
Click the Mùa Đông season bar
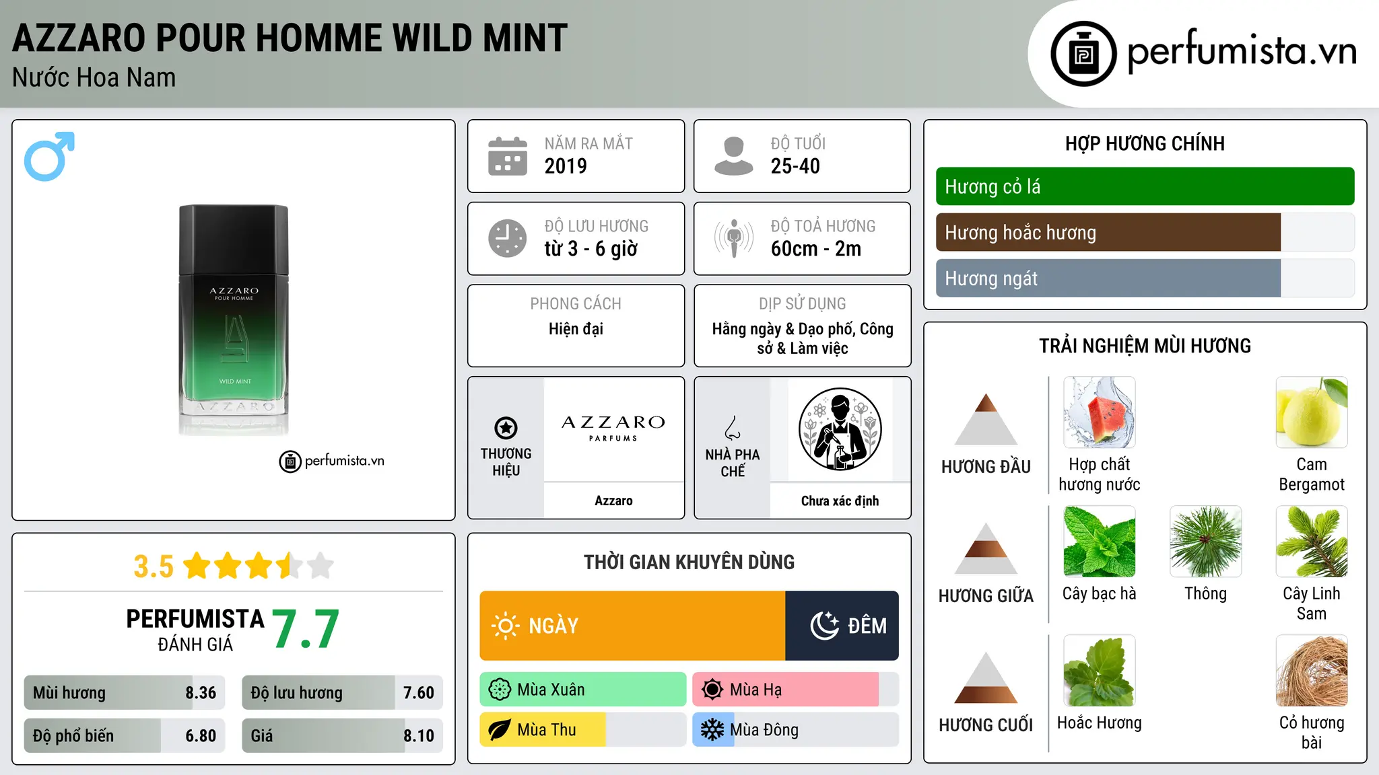pyautogui.click(x=795, y=730)
